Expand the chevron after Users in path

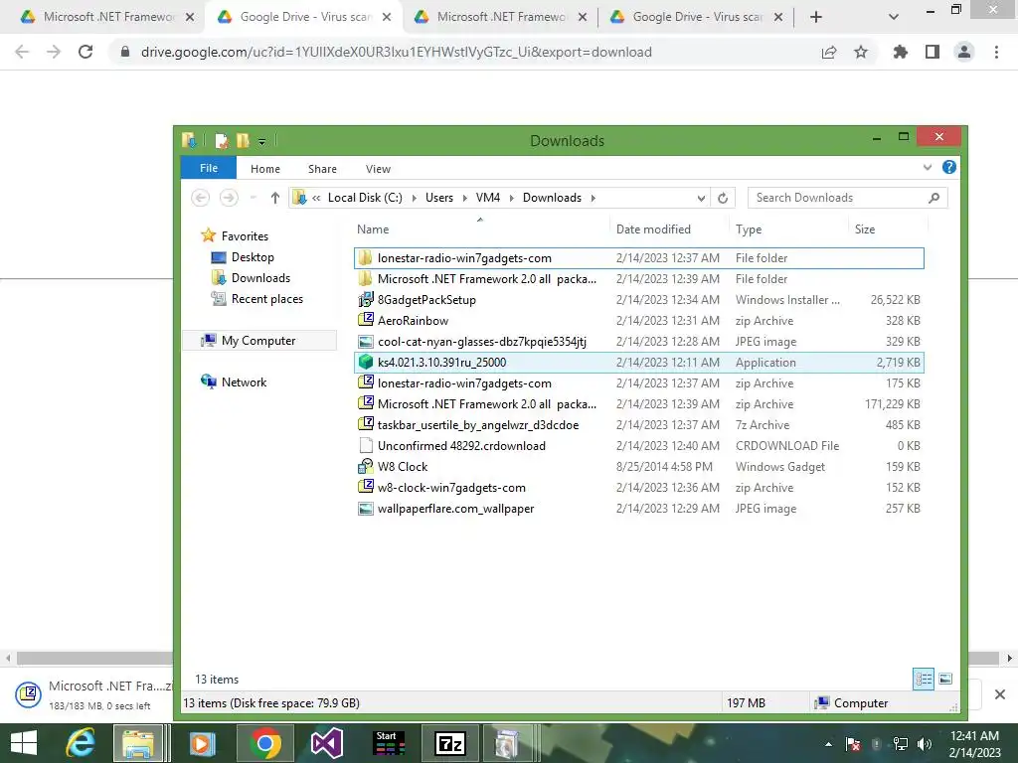[465, 198]
